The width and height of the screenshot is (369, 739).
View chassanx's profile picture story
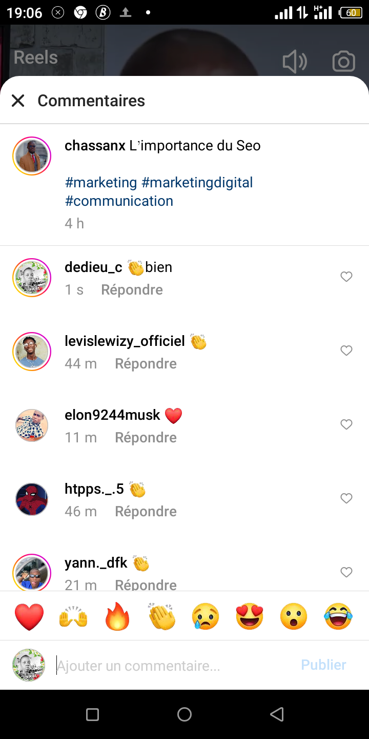point(32,156)
